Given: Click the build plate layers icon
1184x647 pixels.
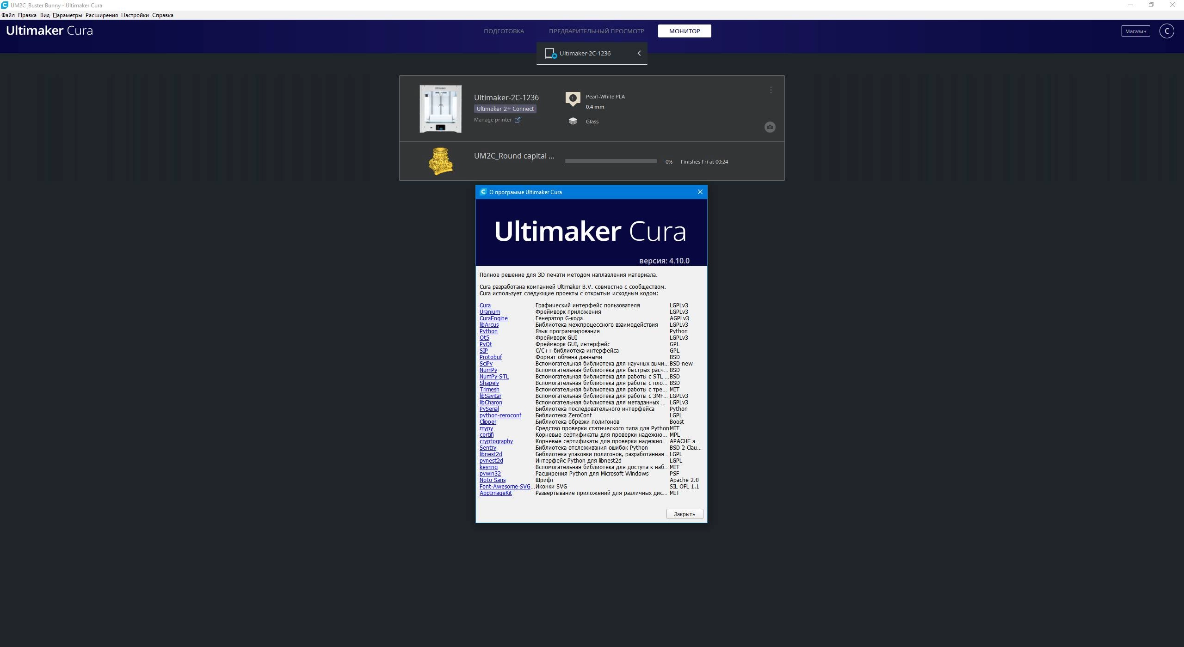Looking at the screenshot, I should 573,121.
